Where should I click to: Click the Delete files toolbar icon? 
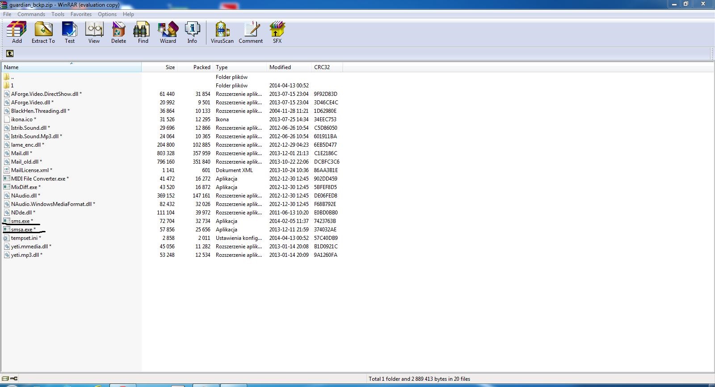pos(118,33)
